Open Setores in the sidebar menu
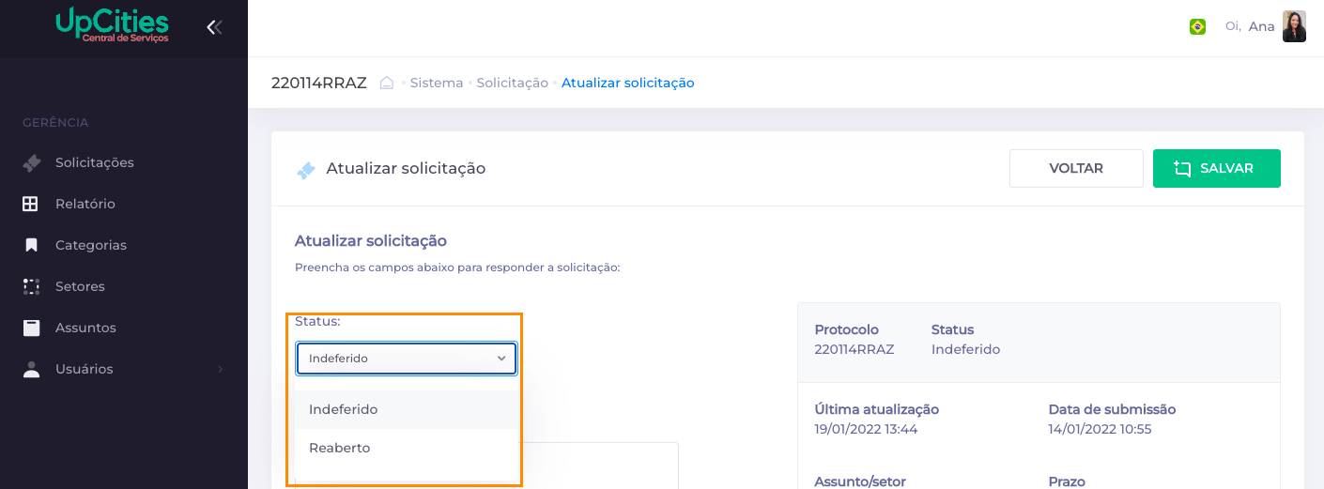This screenshot has height=489, width=1324. [80, 286]
